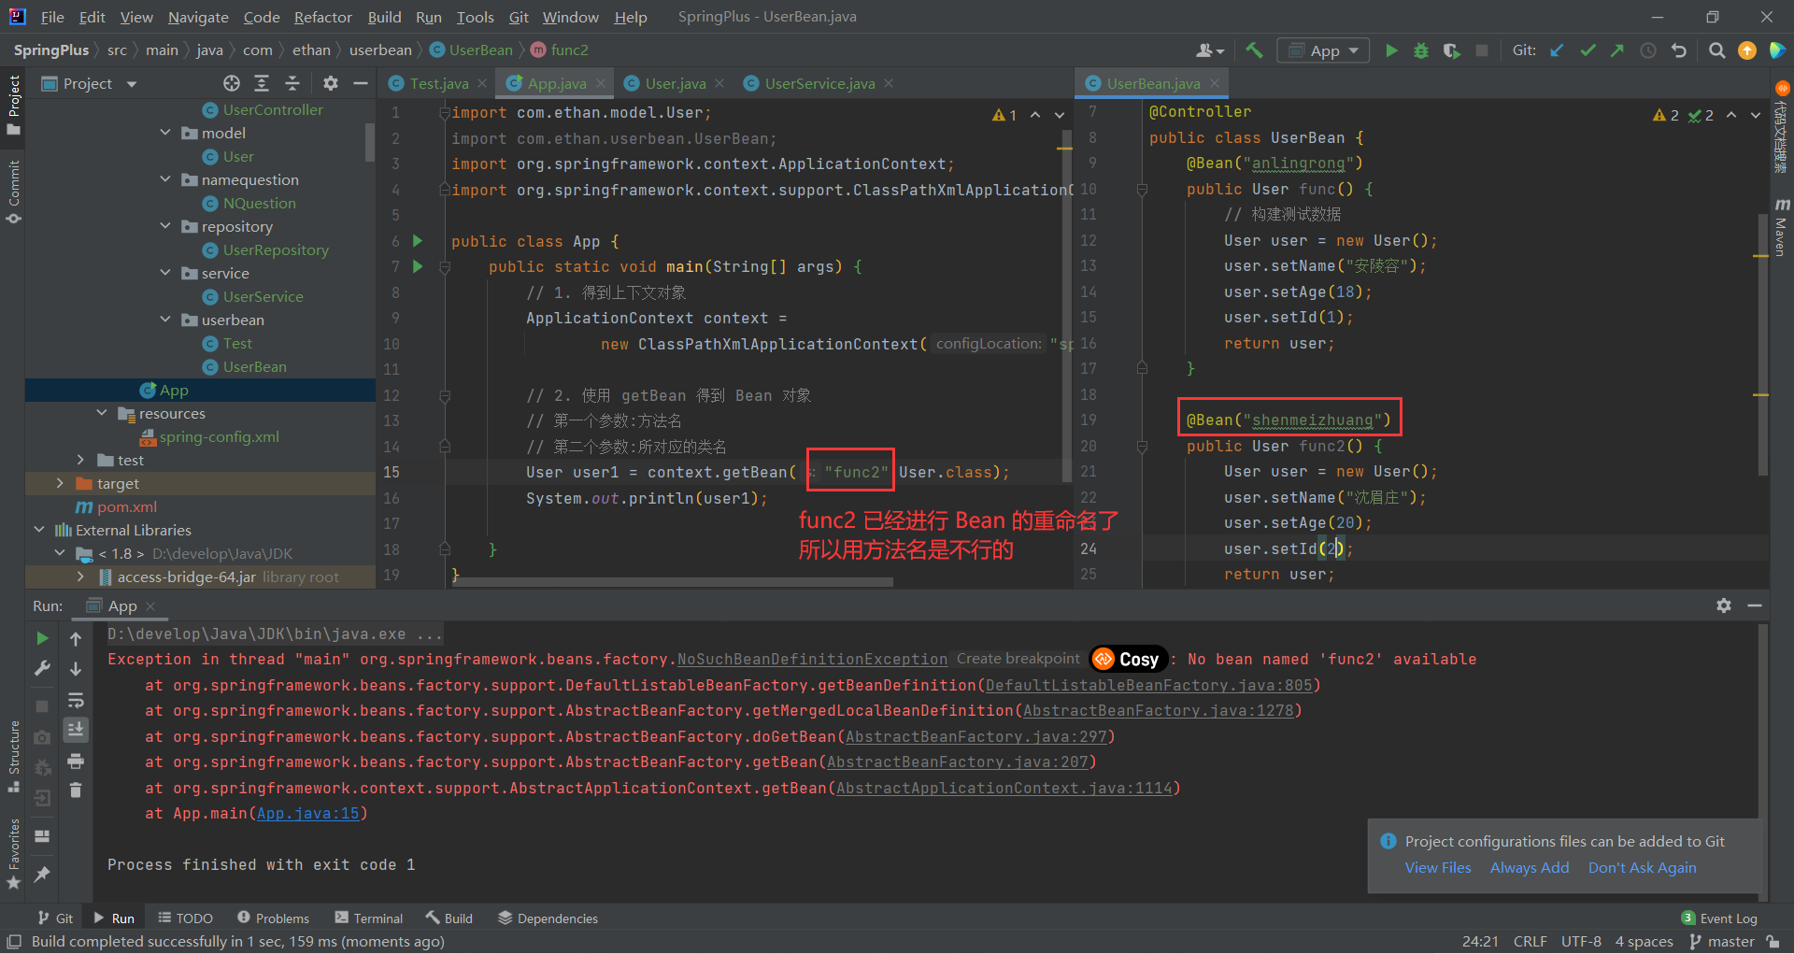
Task: Click master branch in status bar
Action: [1724, 942]
